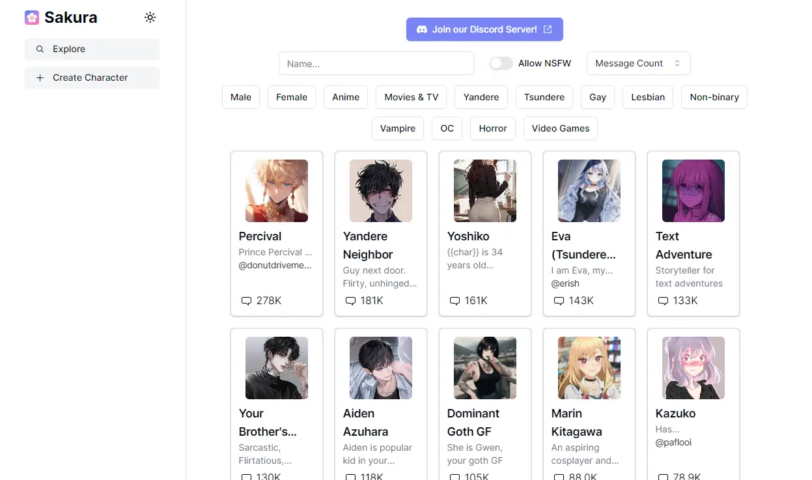Viewport: 812px width, 480px height.
Task: Enable the Allow NSFW switch
Action: [x=501, y=63]
